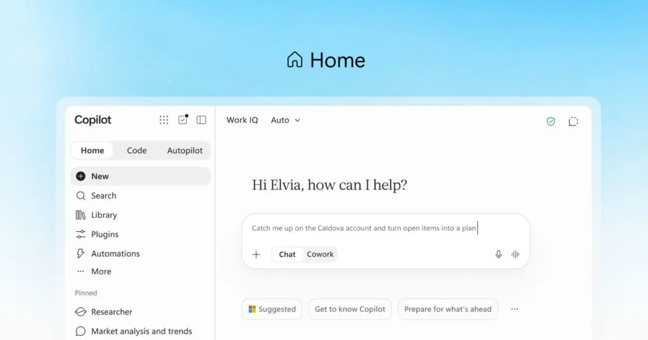This screenshot has width=648, height=340.
Task: Open the new chat bubble icon top right
Action: coord(573,121)
